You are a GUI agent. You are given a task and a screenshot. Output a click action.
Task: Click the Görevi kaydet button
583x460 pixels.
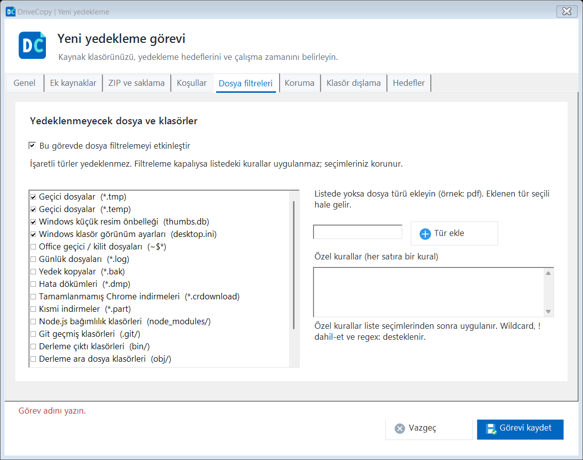pyautogui.click(x=520, y=430)
